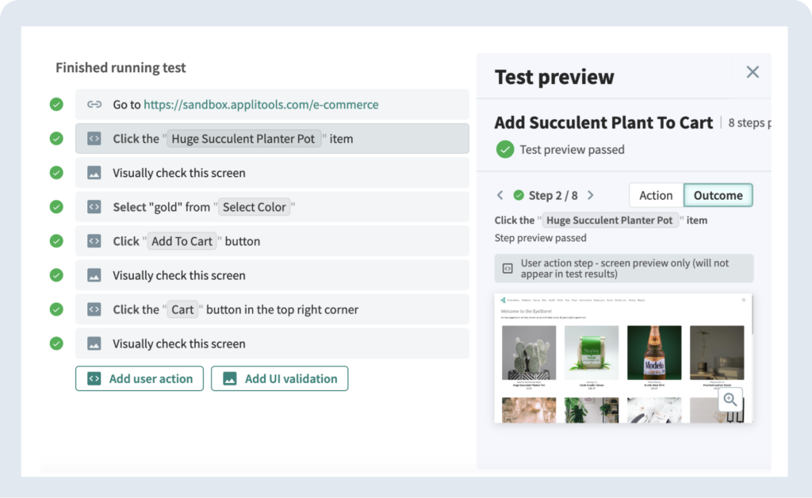
Task: Click the magnifier zoom icon on the screenshot preview
Action: 730,400
